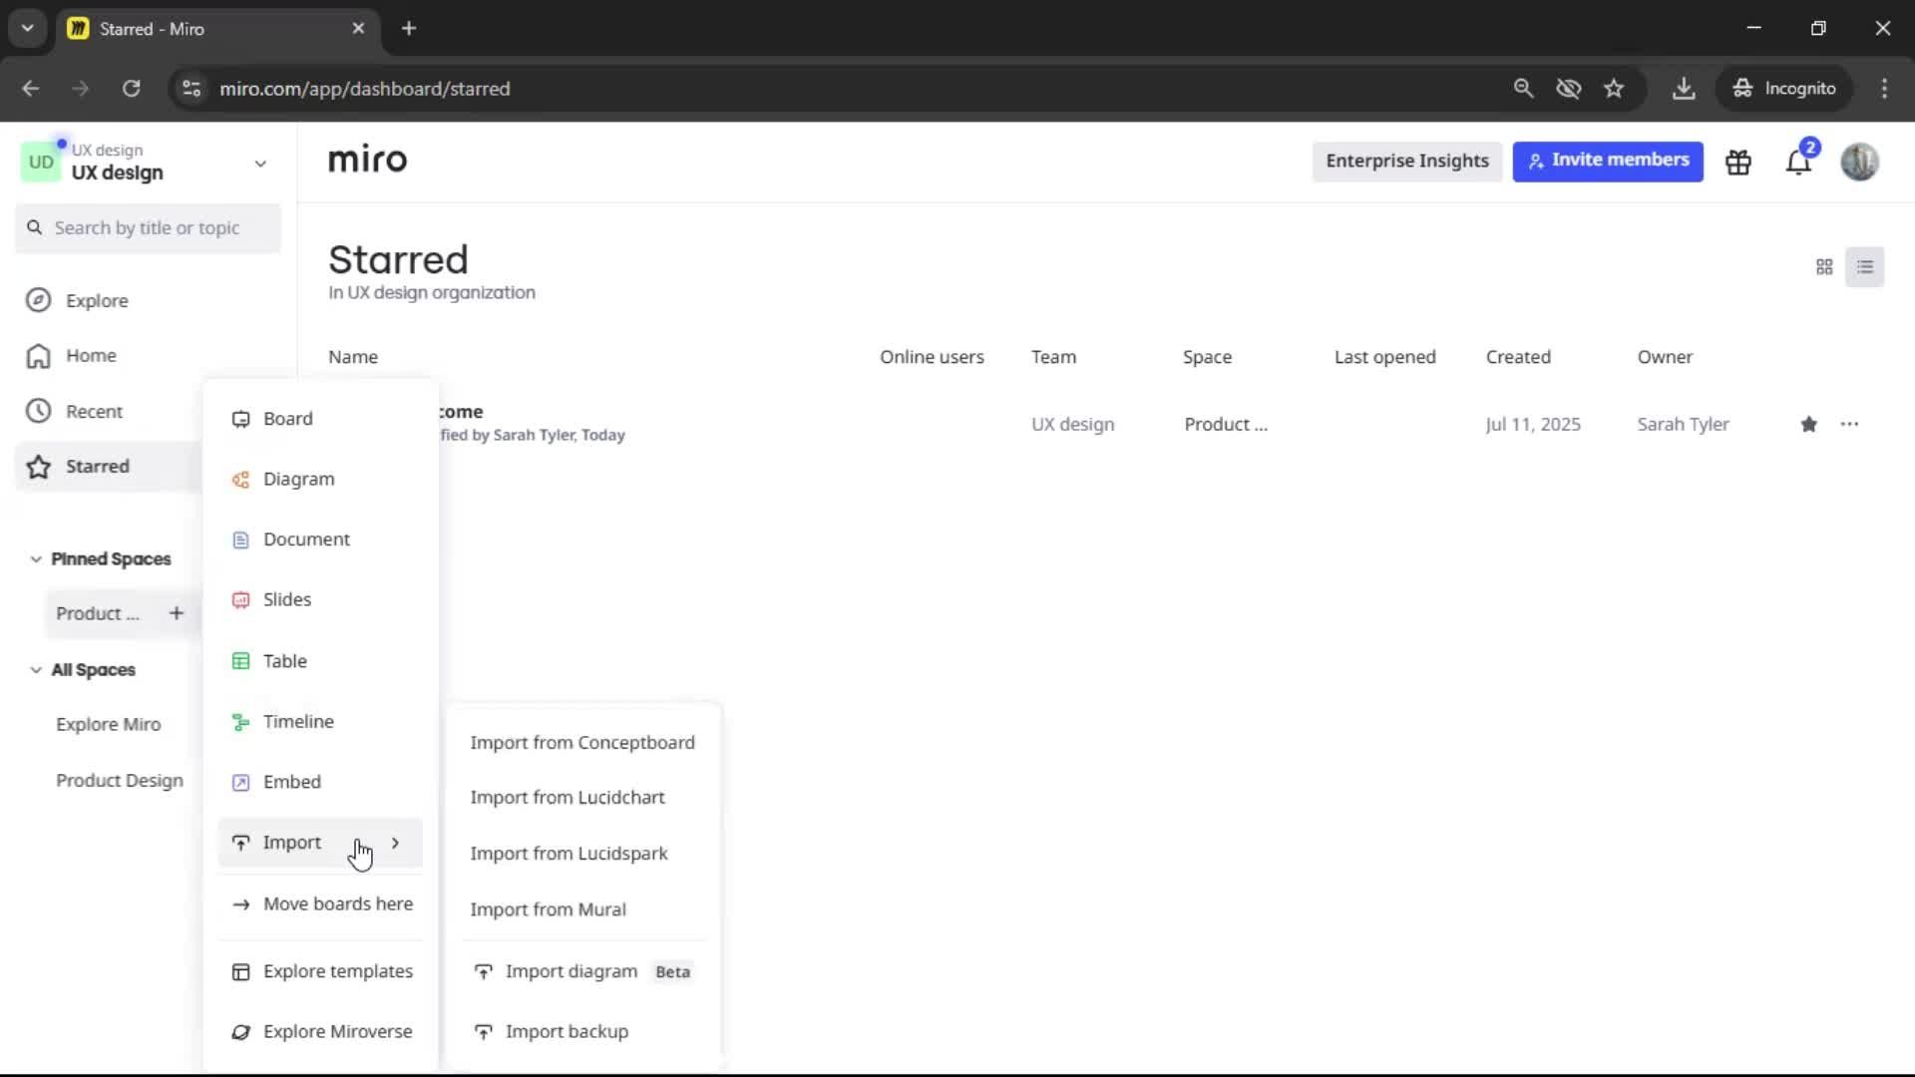1915x1077 pixels.
Task: Open Explore Miroverse
Action: 320,1032
